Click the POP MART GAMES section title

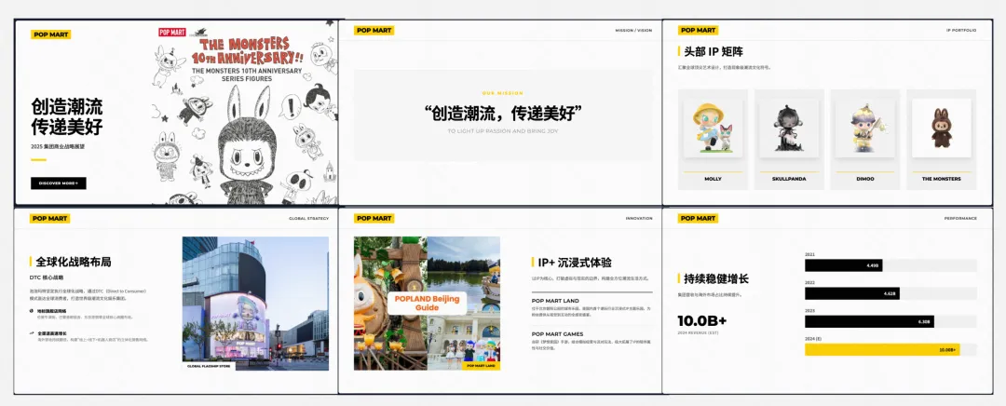(x=558, y=334)
